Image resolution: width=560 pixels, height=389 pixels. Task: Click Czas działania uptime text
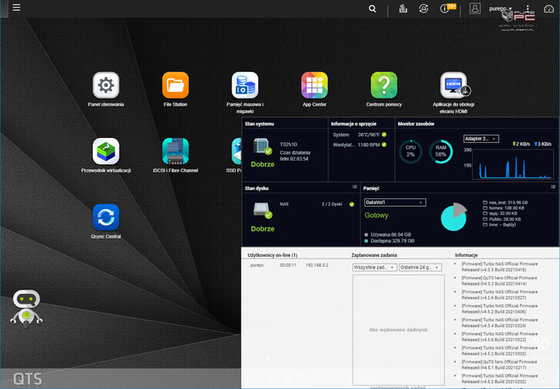coord(295,152)
